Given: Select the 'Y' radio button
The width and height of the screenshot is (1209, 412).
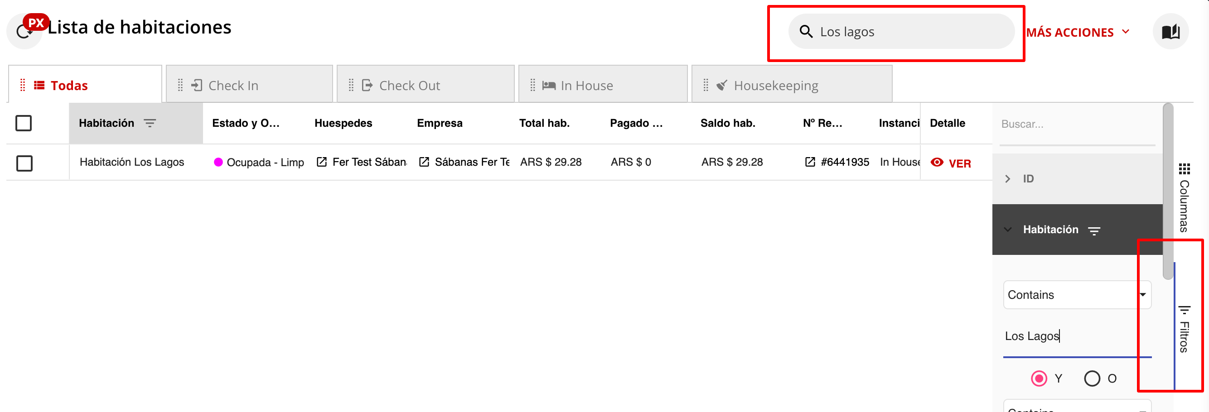Looking at the screenshot, I should [x=1039, y=378].
